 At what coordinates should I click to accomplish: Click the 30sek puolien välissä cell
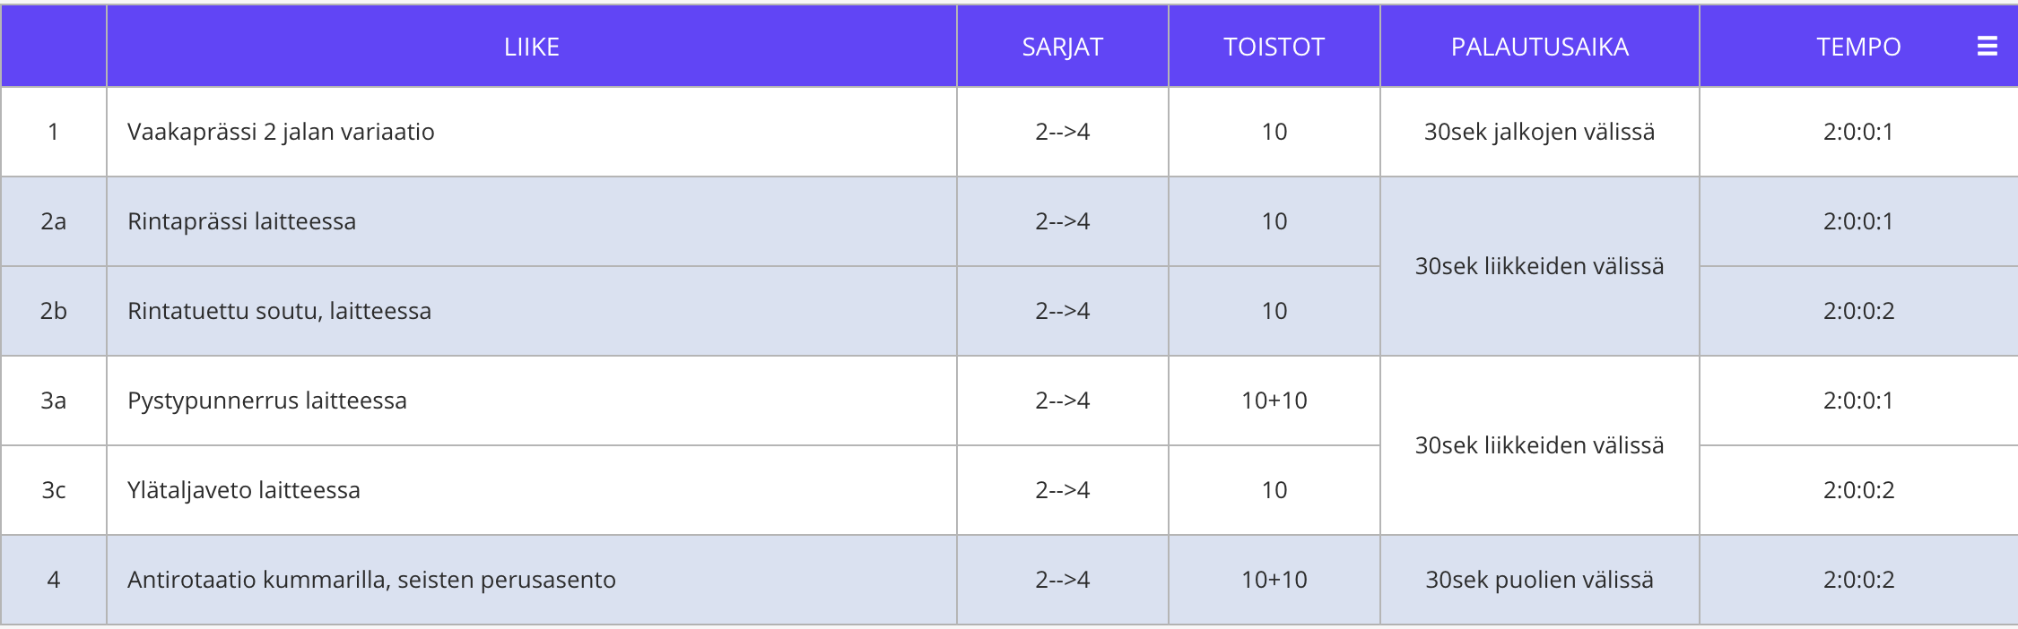point(1540,580)
